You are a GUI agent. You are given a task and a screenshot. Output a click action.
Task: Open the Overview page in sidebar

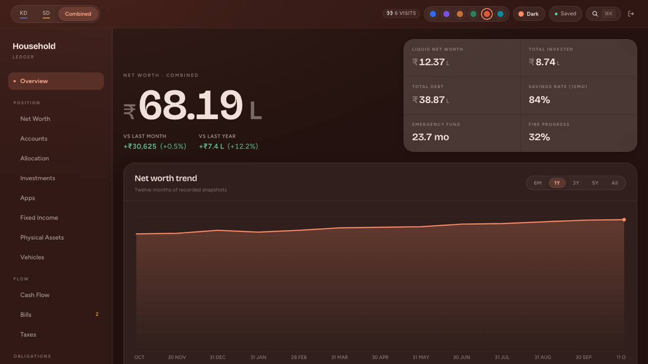click(56, 81)
